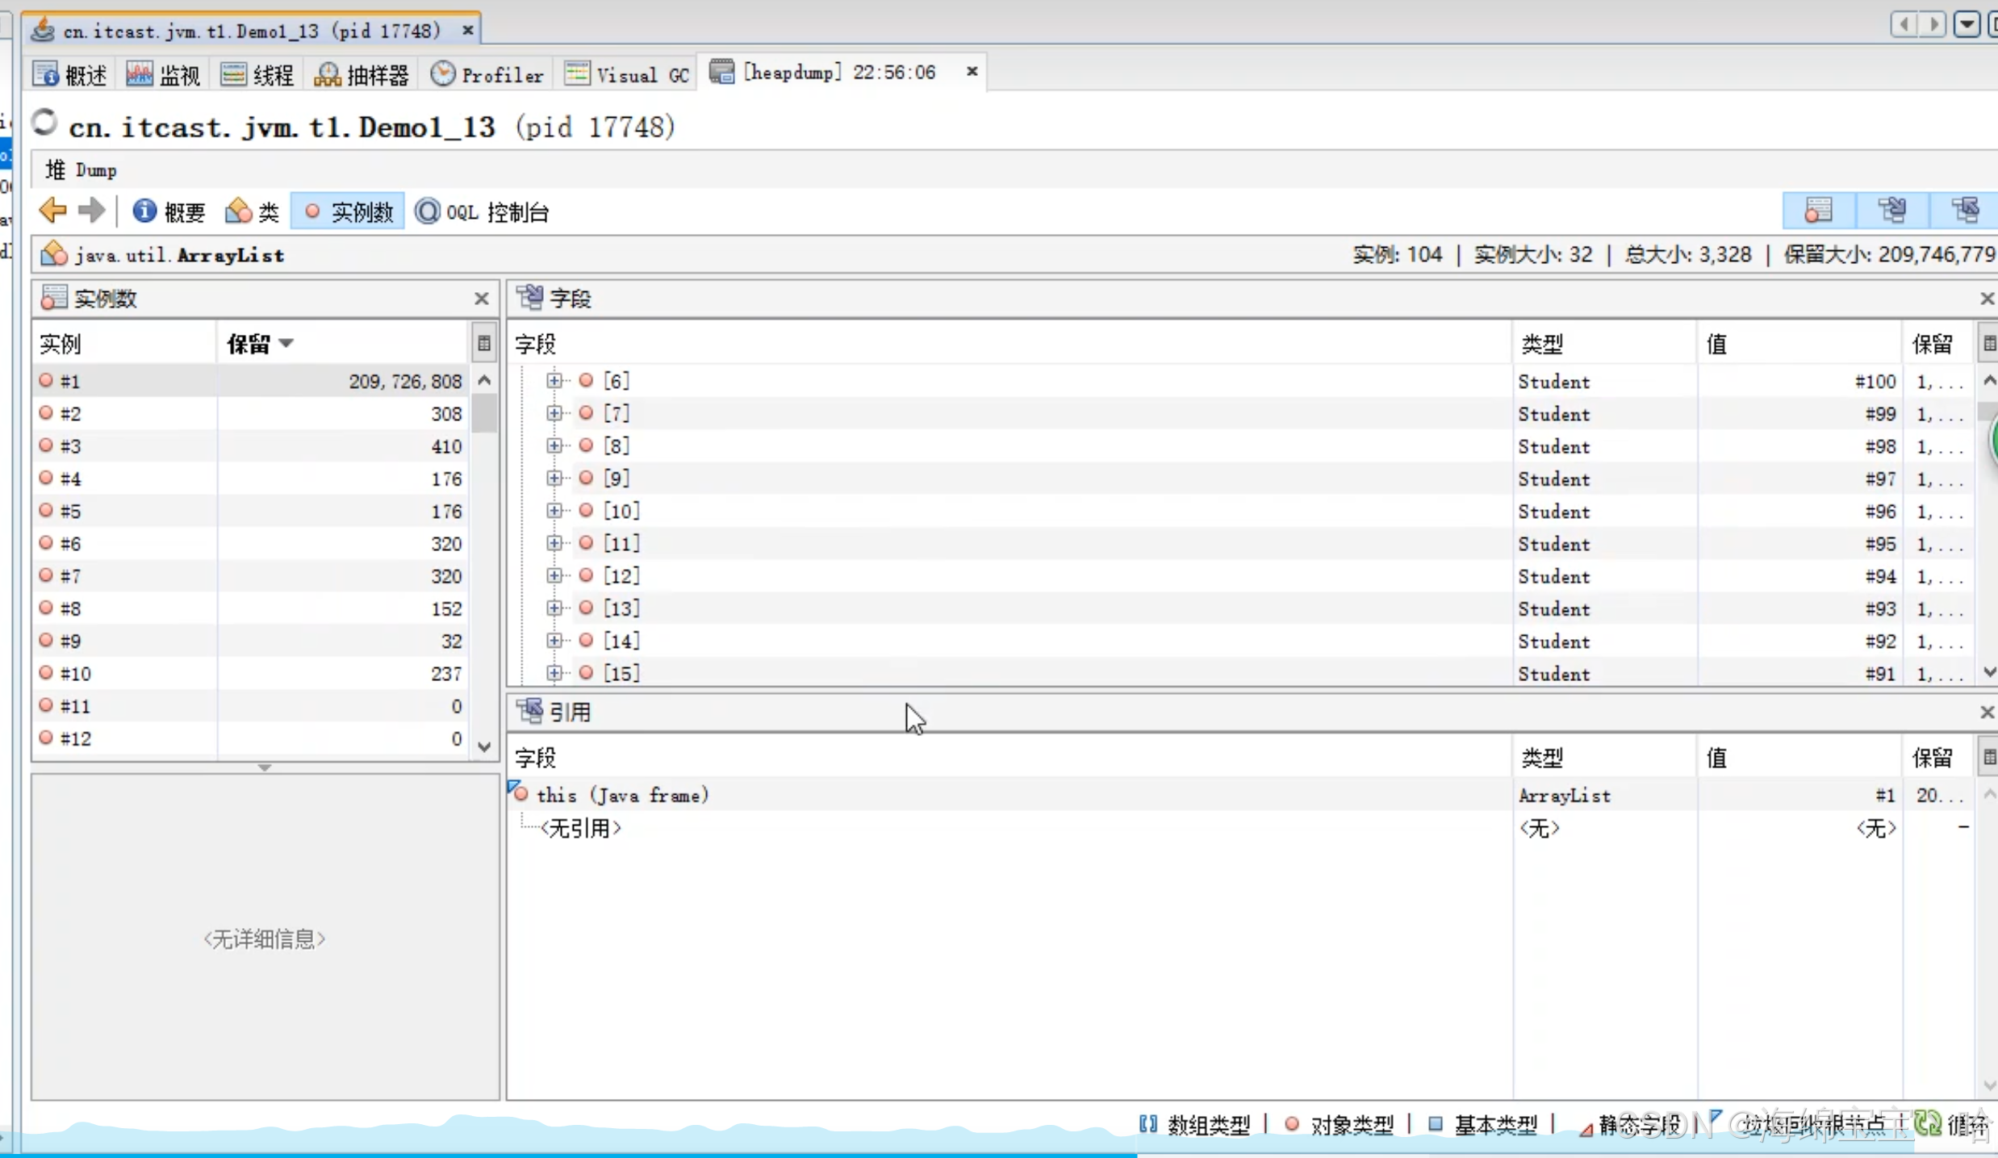Open the OQL 控制台 console
1998x1158 pixels.
coord(482,211)
